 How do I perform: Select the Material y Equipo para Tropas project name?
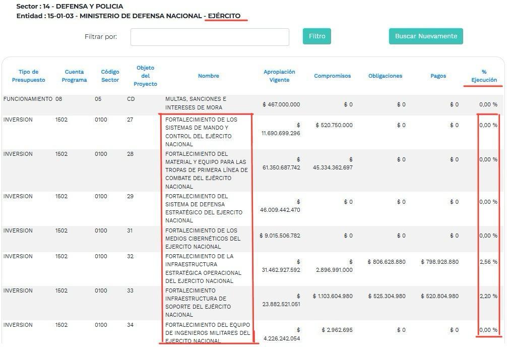click(x=206, y=170)
